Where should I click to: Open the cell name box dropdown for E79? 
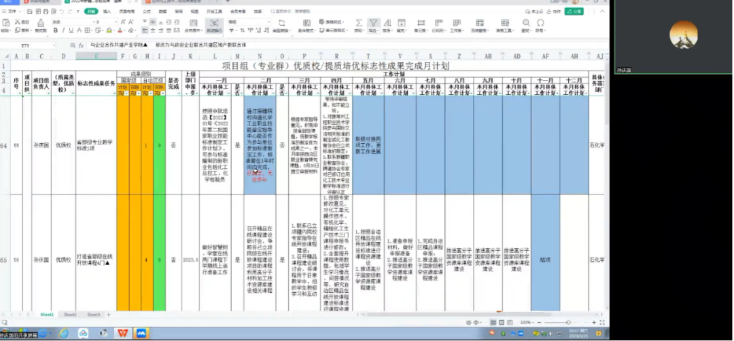(x=54, y=45)
